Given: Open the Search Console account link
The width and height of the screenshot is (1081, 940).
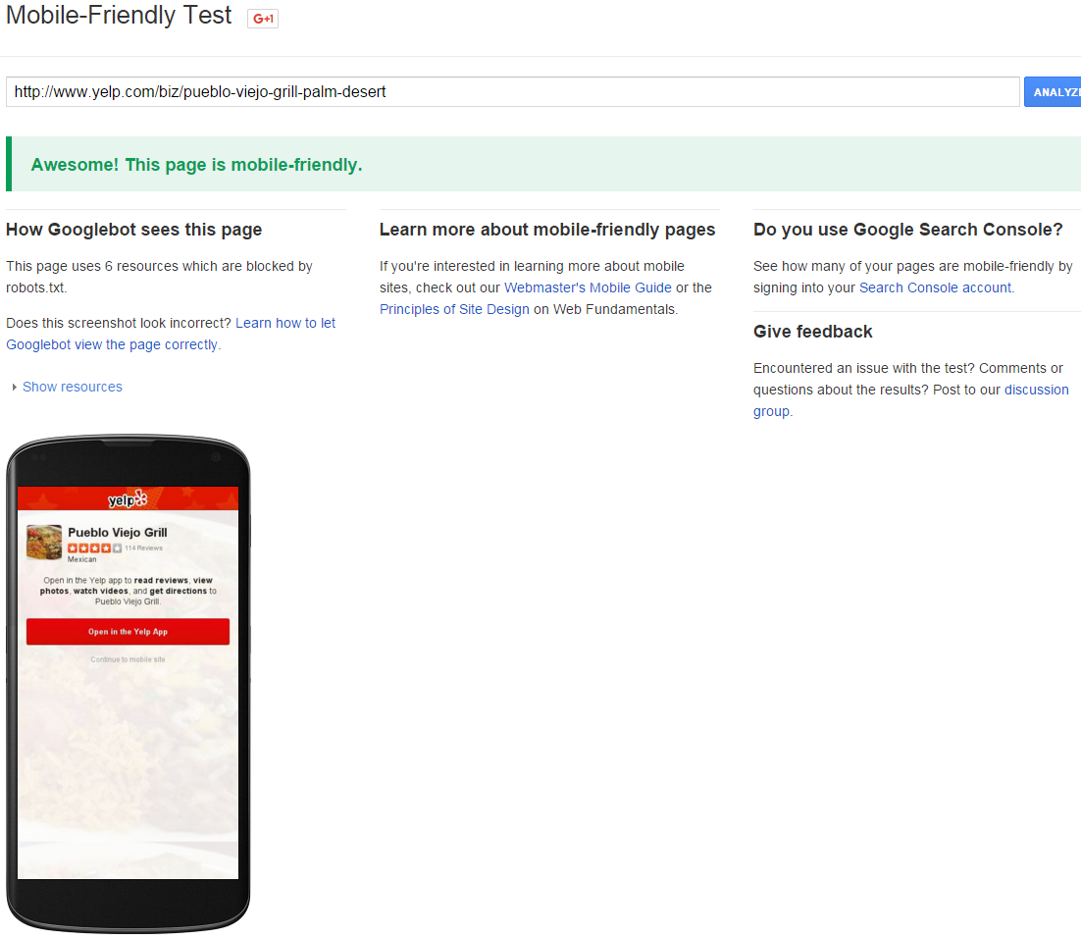Looking at the screenshot, I should (935, 287).
